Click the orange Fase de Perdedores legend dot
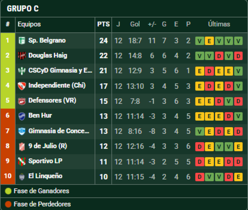The height and width of the screenshot is (210, 248). pyautogui.click(x=8, y=204)
